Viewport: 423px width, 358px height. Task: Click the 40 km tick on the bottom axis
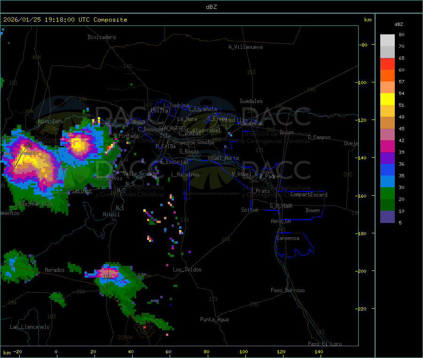[x=131, y=351]
